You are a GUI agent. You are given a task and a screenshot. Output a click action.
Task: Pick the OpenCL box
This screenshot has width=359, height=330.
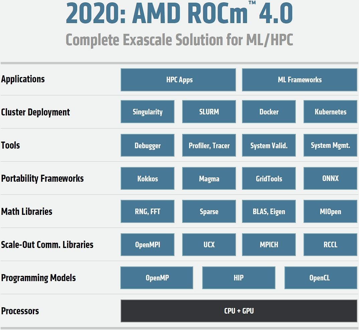coord(321,278)
